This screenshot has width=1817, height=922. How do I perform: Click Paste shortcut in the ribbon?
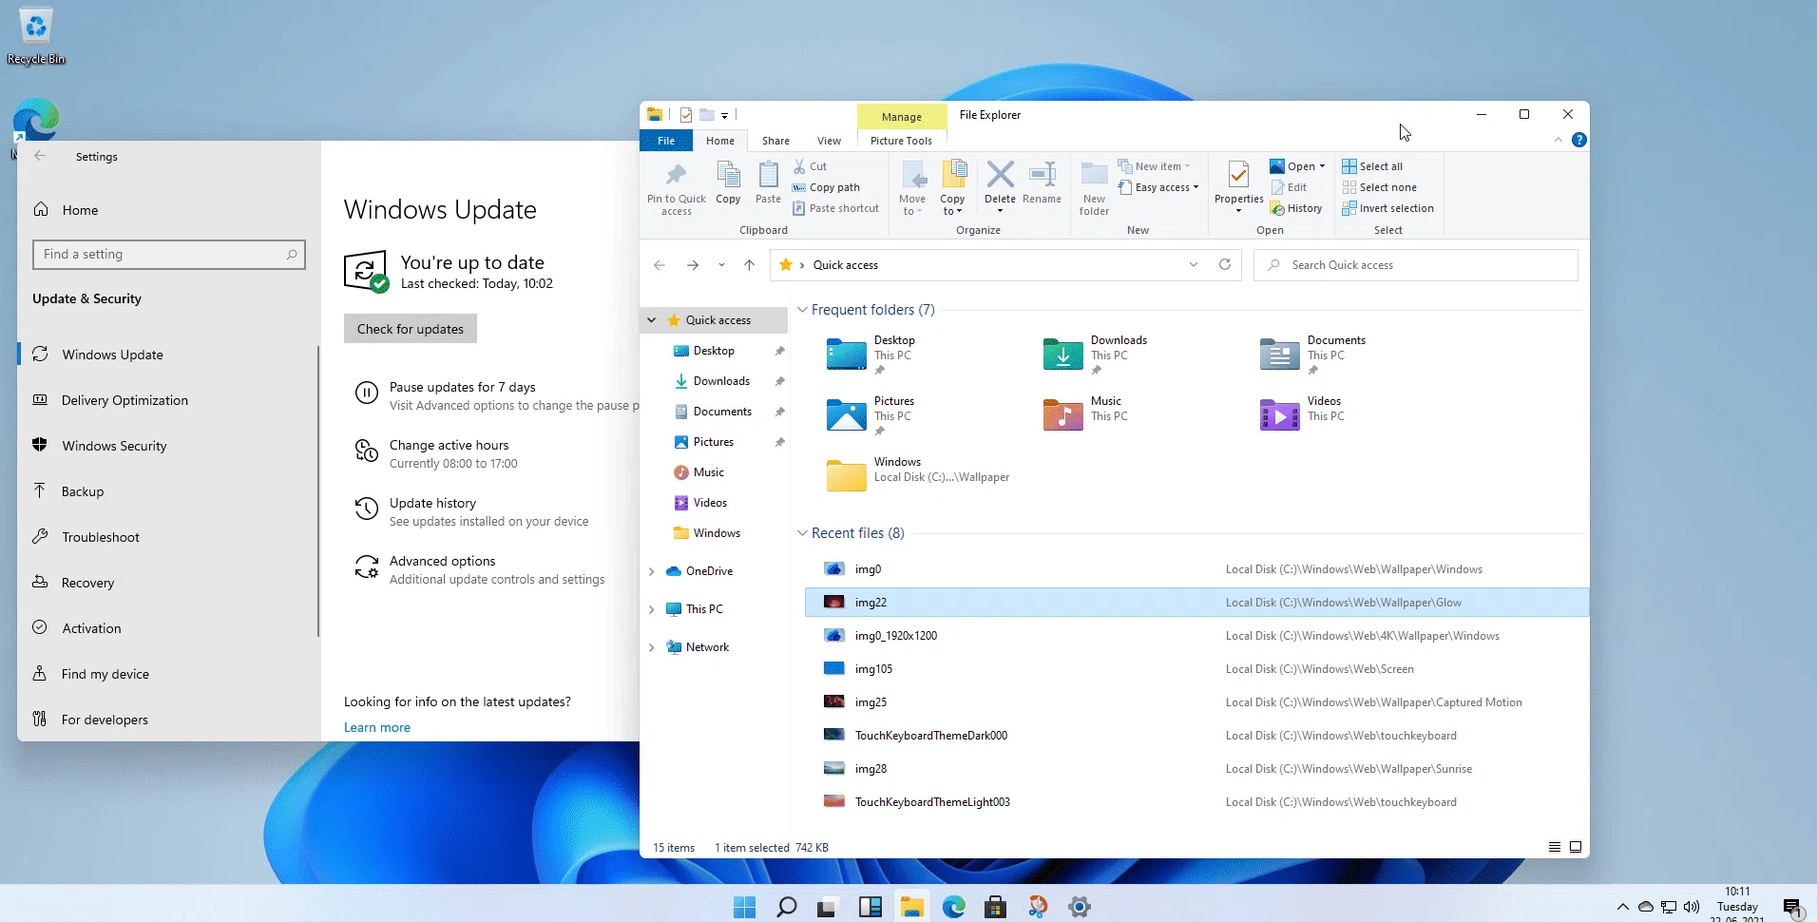[x=836, y=208]
